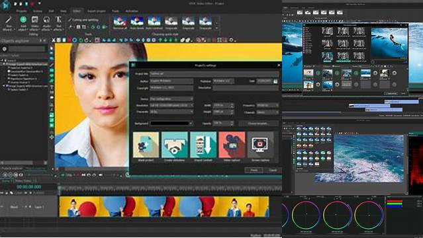Click the cut scissors icon in editor toolbar
Image resolution: width=423 pixels, height=238 pixels.
pyautogui.click(x=54, y=40)
